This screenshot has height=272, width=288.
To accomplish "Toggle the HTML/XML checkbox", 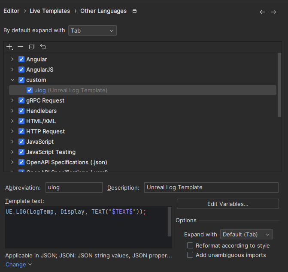I will click(x=21, y=121).
